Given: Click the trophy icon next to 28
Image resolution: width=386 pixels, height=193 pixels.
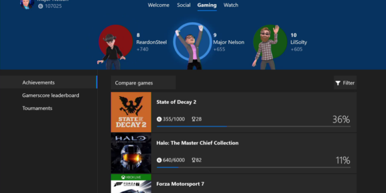Looking at the screenshot, I should click(x=194, y=119).
